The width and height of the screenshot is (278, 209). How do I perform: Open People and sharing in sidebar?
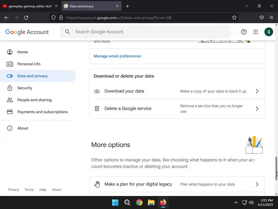(x=38, y=100)
